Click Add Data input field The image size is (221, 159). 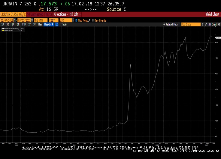click(x=191, y=25)
